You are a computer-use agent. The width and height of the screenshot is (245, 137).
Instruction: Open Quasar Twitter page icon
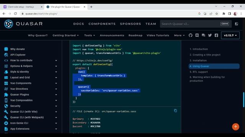tap(210, 35)
